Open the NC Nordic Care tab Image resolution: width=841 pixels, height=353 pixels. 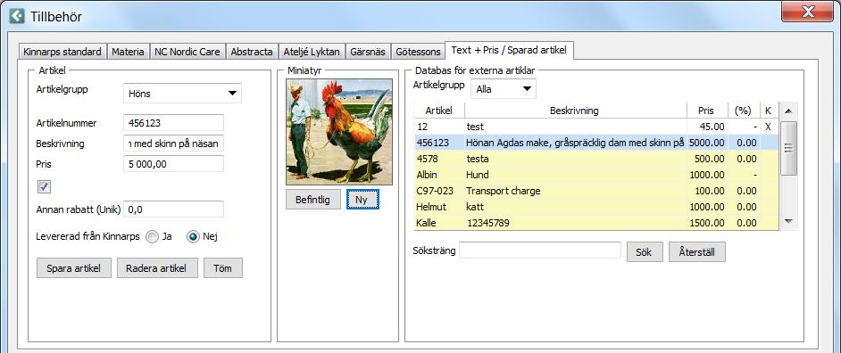187,52
